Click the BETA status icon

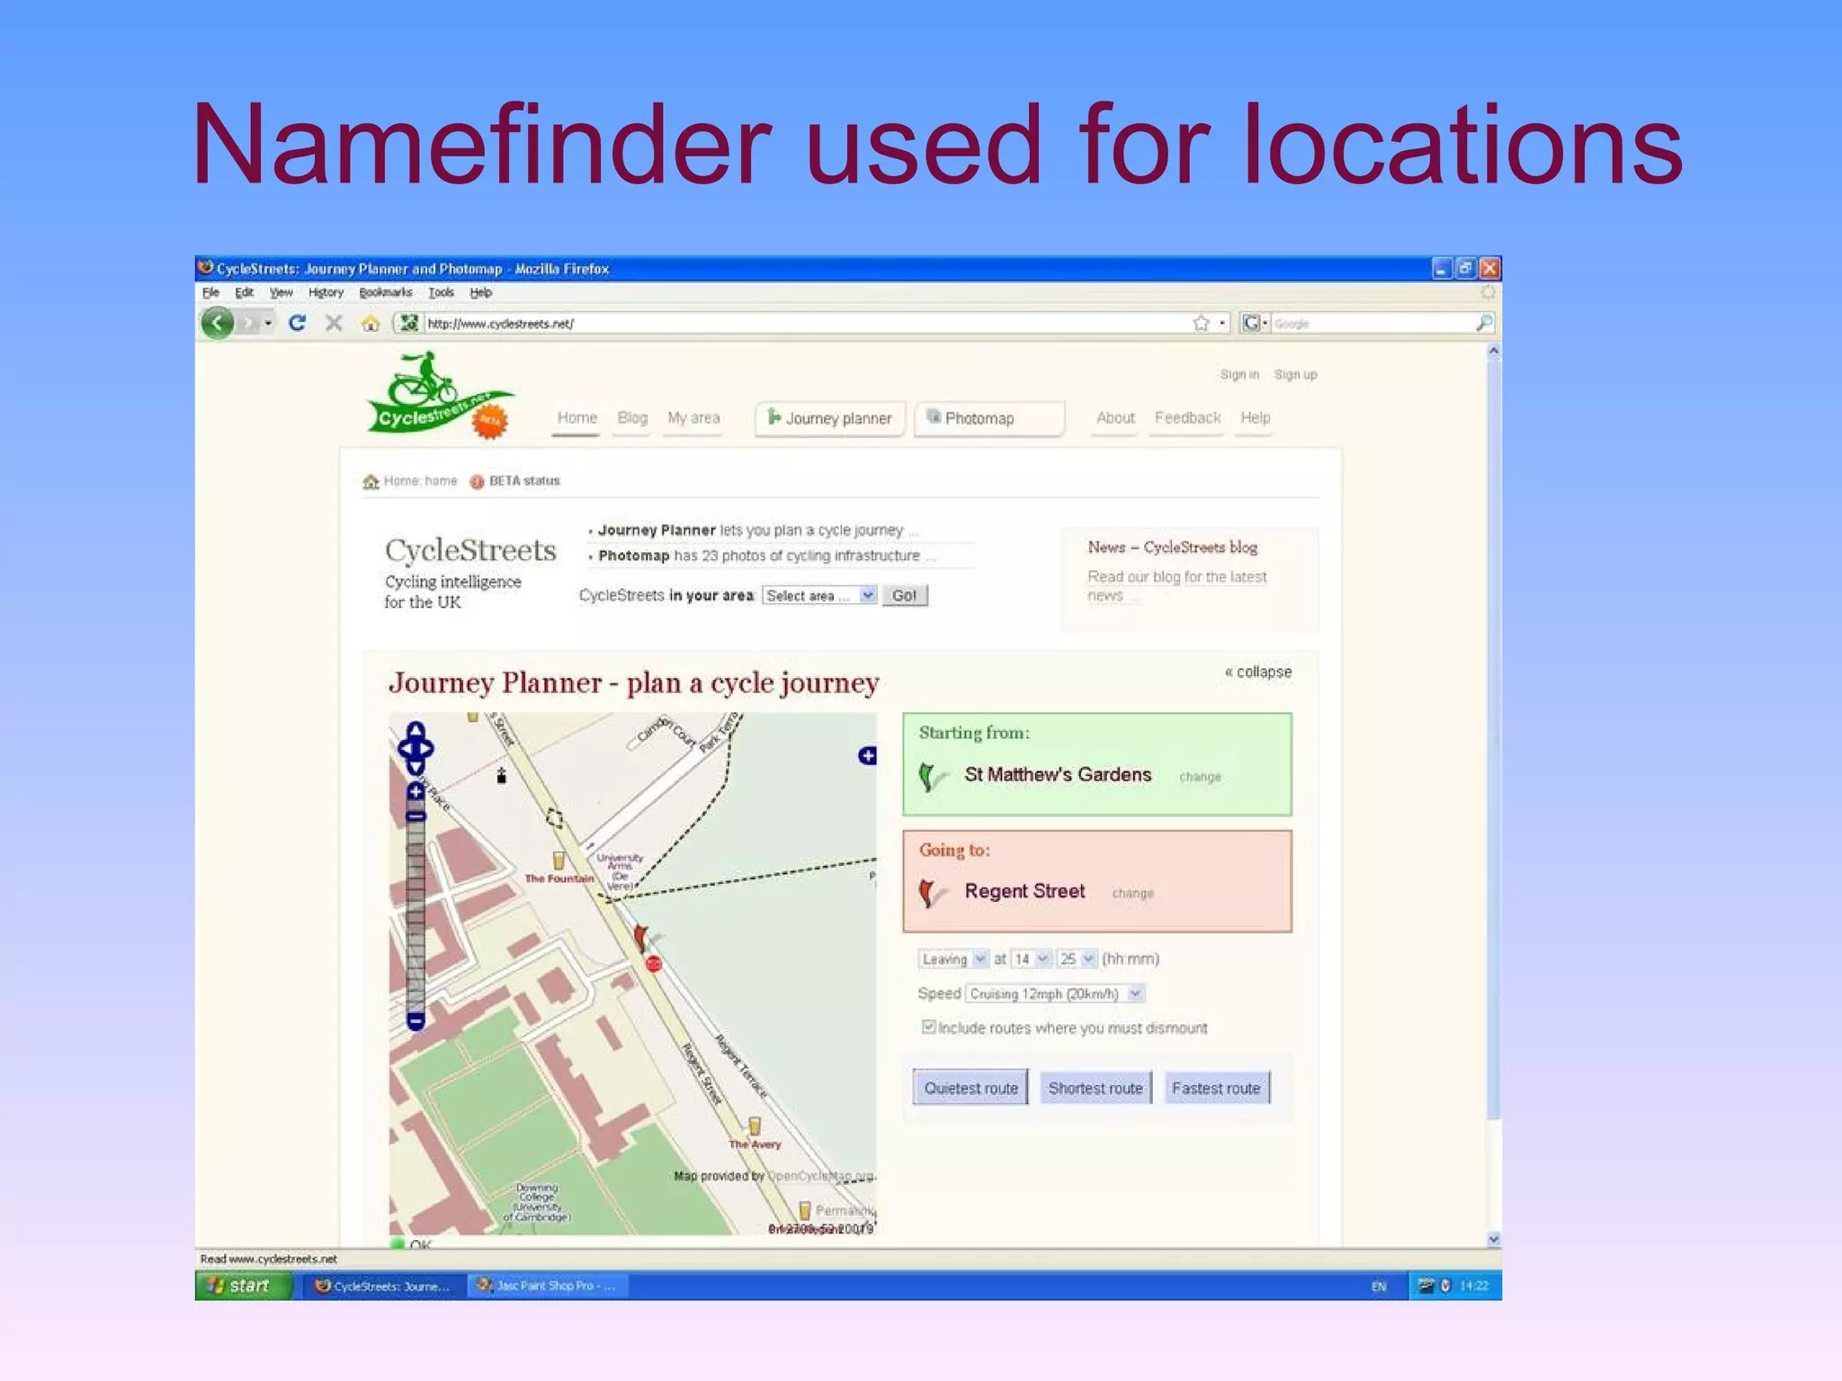pyautogui.click(x=477, y=482)
